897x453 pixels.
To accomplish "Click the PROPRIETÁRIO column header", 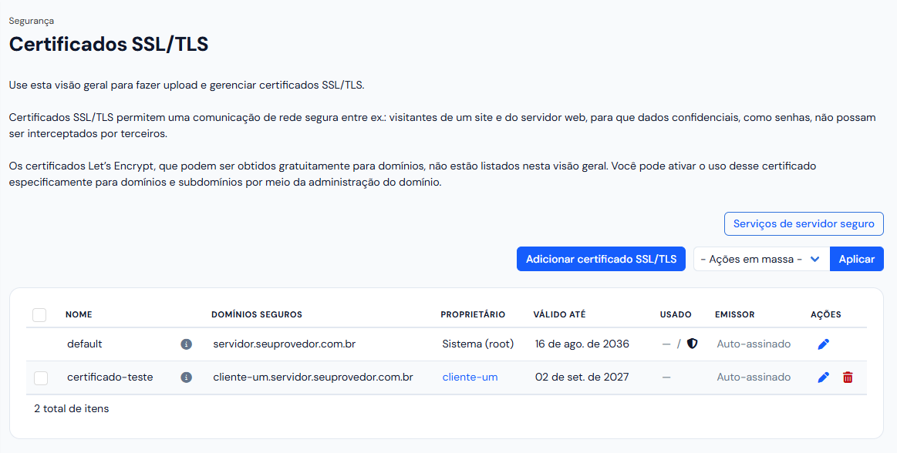I will (x=473, y=314).
